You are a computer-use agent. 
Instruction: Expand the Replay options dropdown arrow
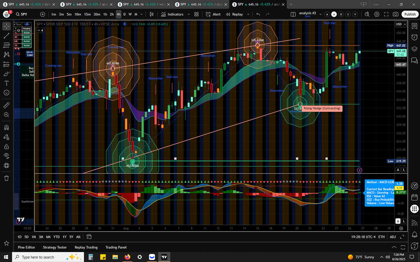[248, 14]
